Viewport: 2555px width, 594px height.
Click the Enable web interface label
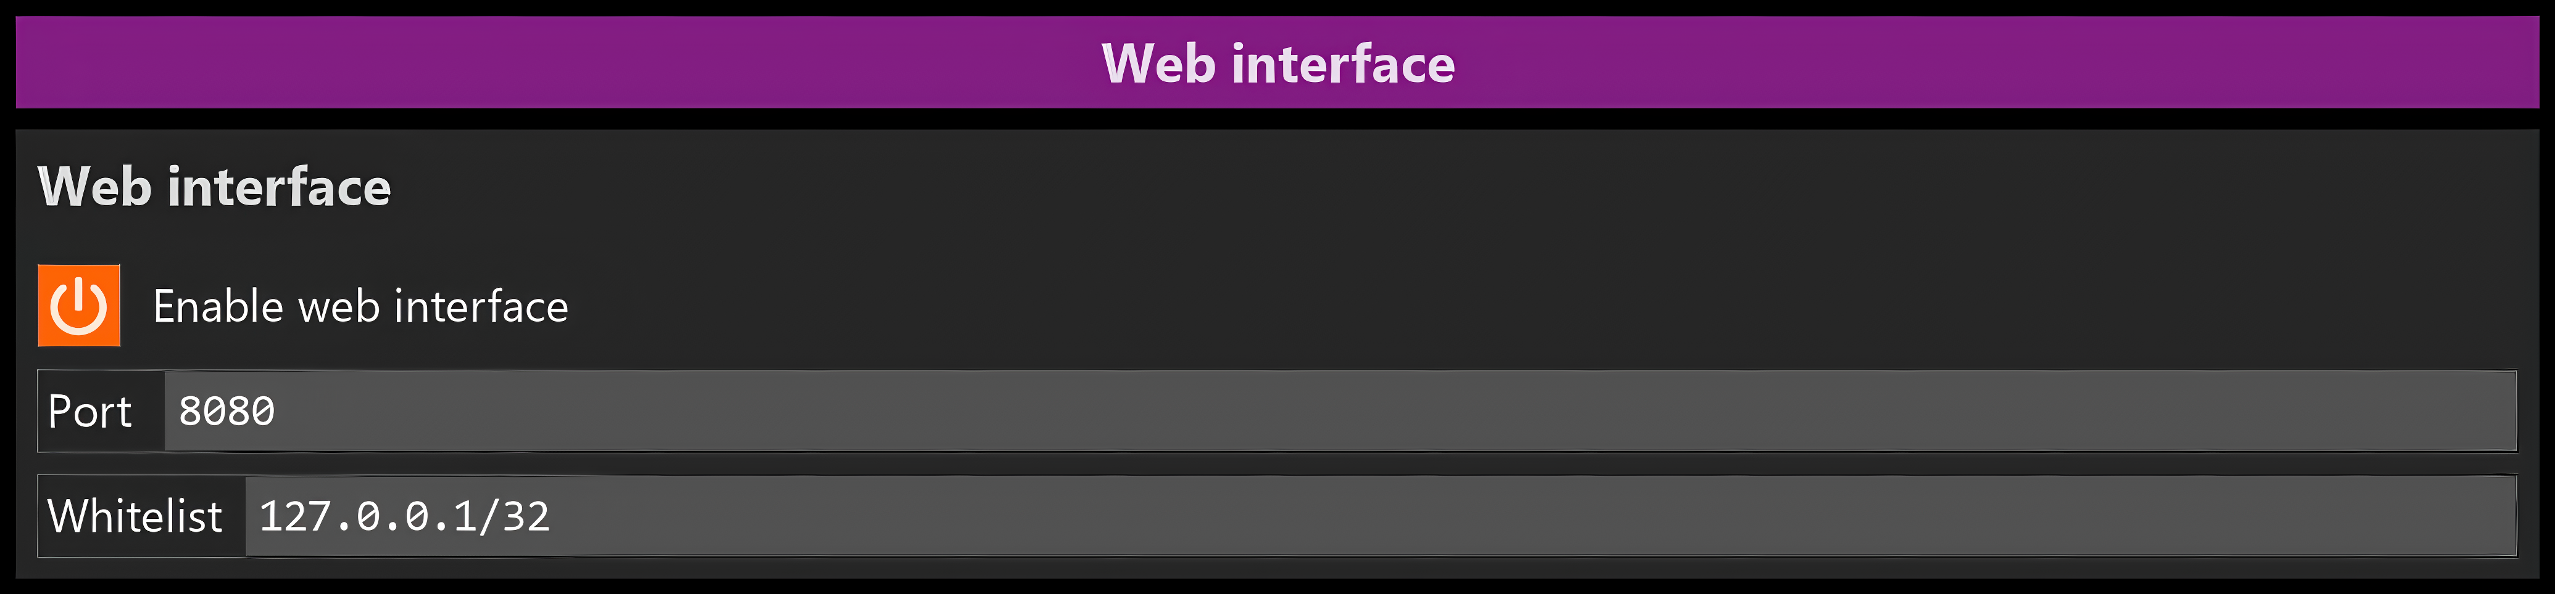tap(360, 307)
